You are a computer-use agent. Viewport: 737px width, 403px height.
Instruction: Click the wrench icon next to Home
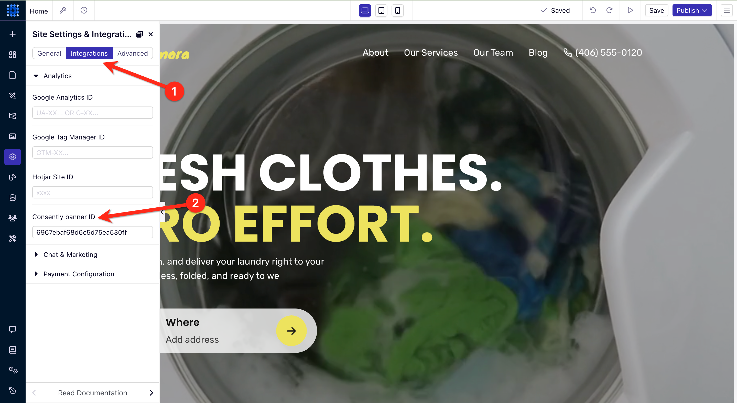pyautogui.click(x=63, y=10)
